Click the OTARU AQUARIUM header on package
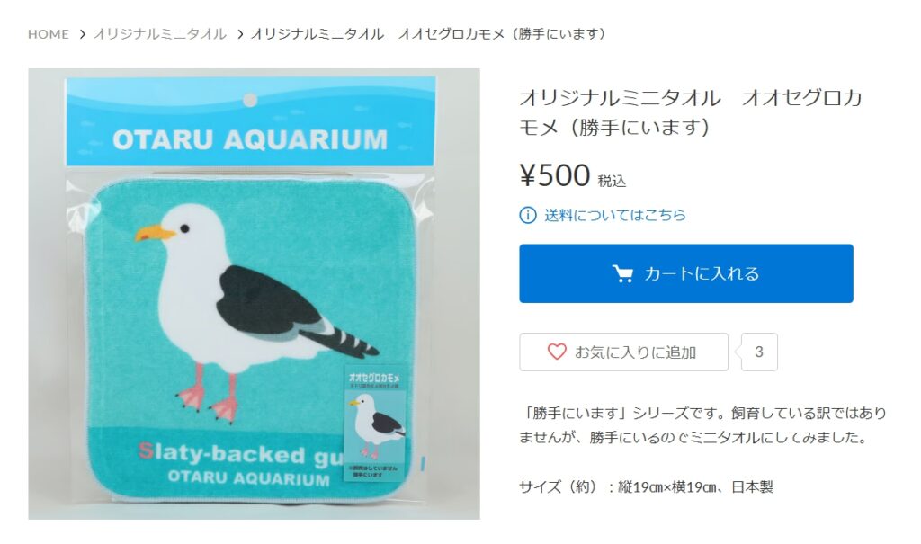The width and height of the screenshot is (921, 544). [x=250, y=140]
